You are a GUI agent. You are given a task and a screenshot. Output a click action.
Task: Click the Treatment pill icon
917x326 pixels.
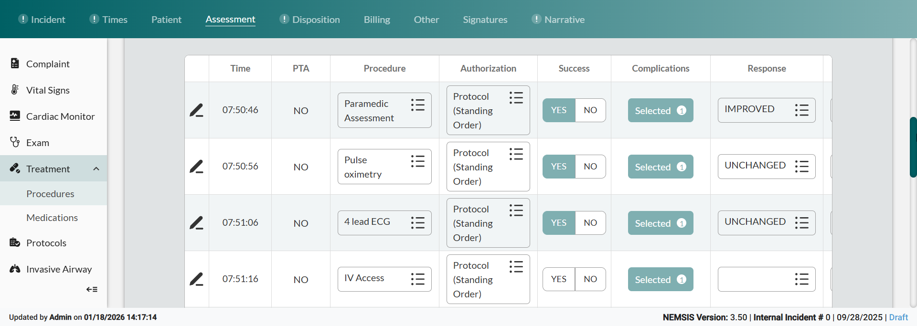coord(15,168)
